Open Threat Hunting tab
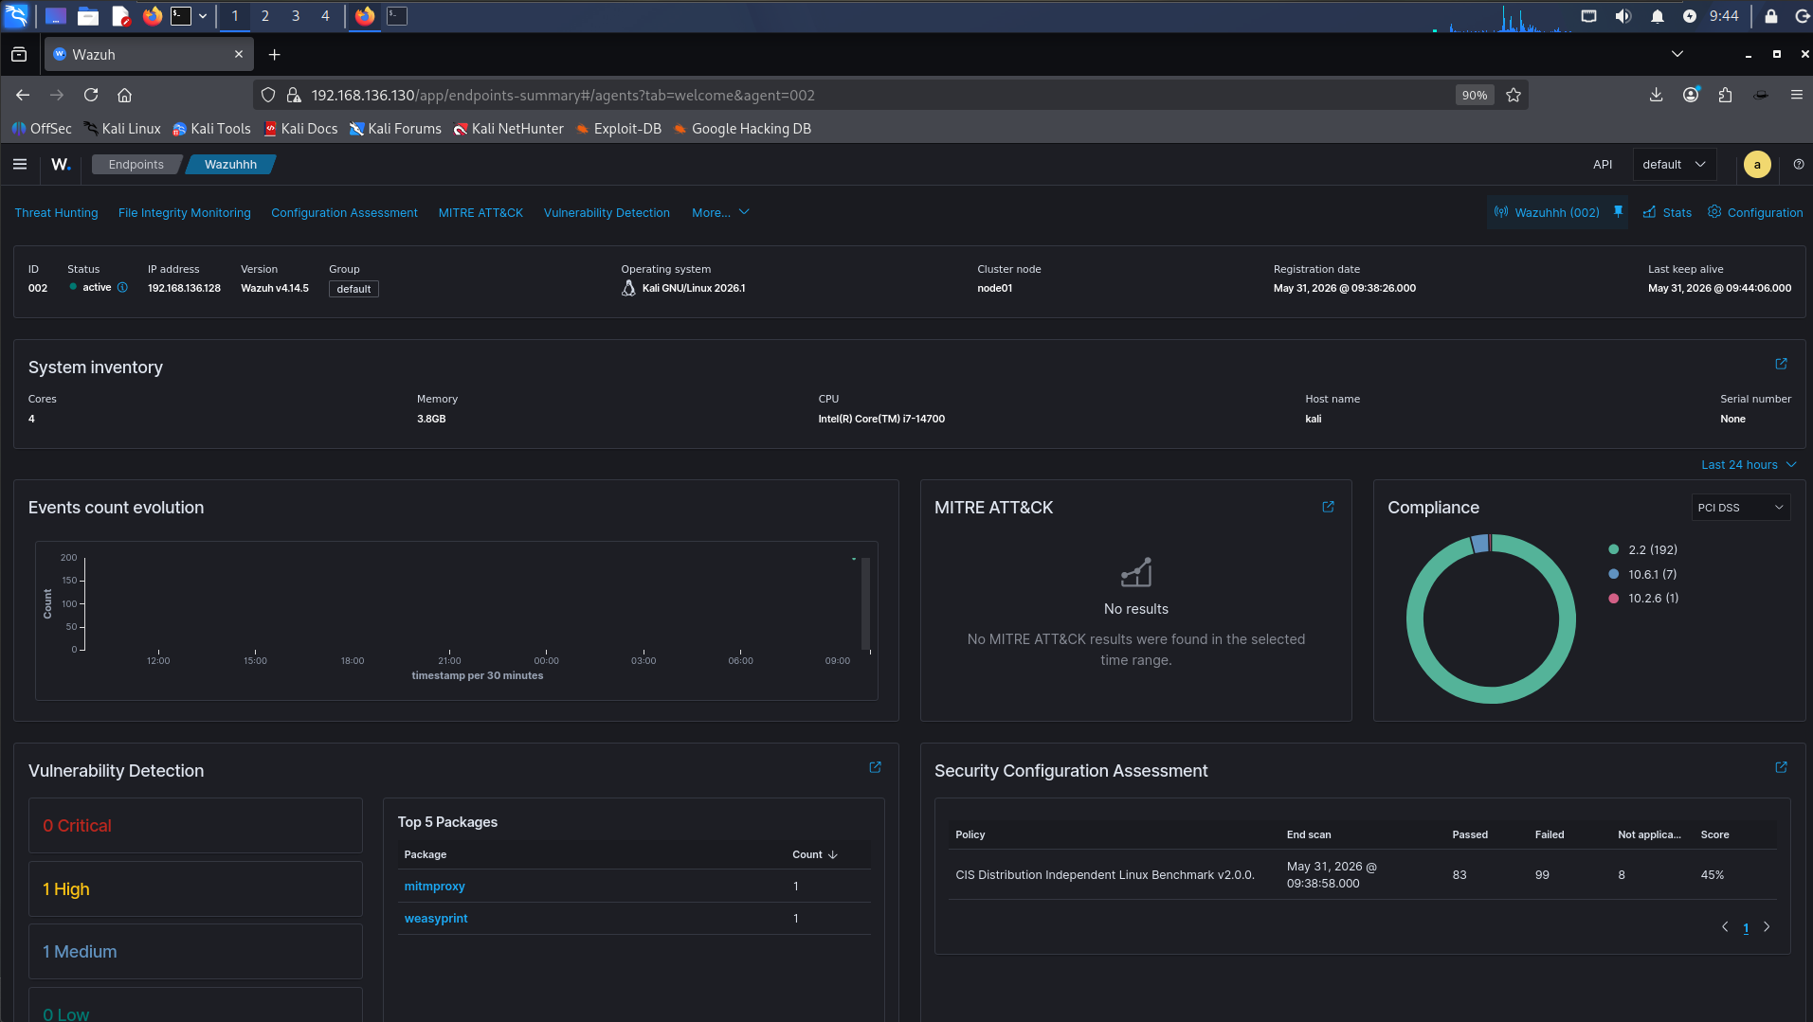This screenshot has width=1813, height=1022. [x=56, y=212]
